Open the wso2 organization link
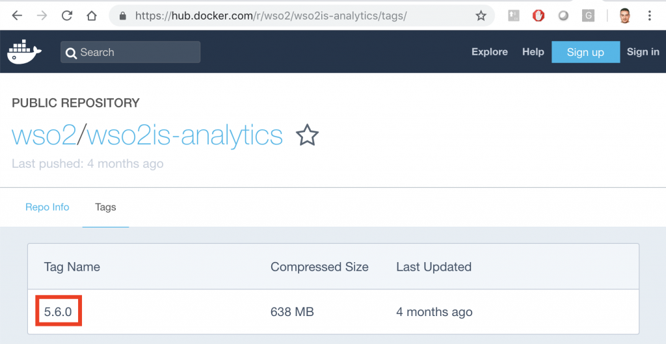Viewport: 666px width, 344px height. [x=44, y=135]
